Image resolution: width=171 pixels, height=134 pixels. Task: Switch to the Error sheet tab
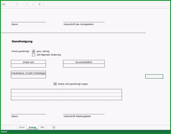[22, 127]
